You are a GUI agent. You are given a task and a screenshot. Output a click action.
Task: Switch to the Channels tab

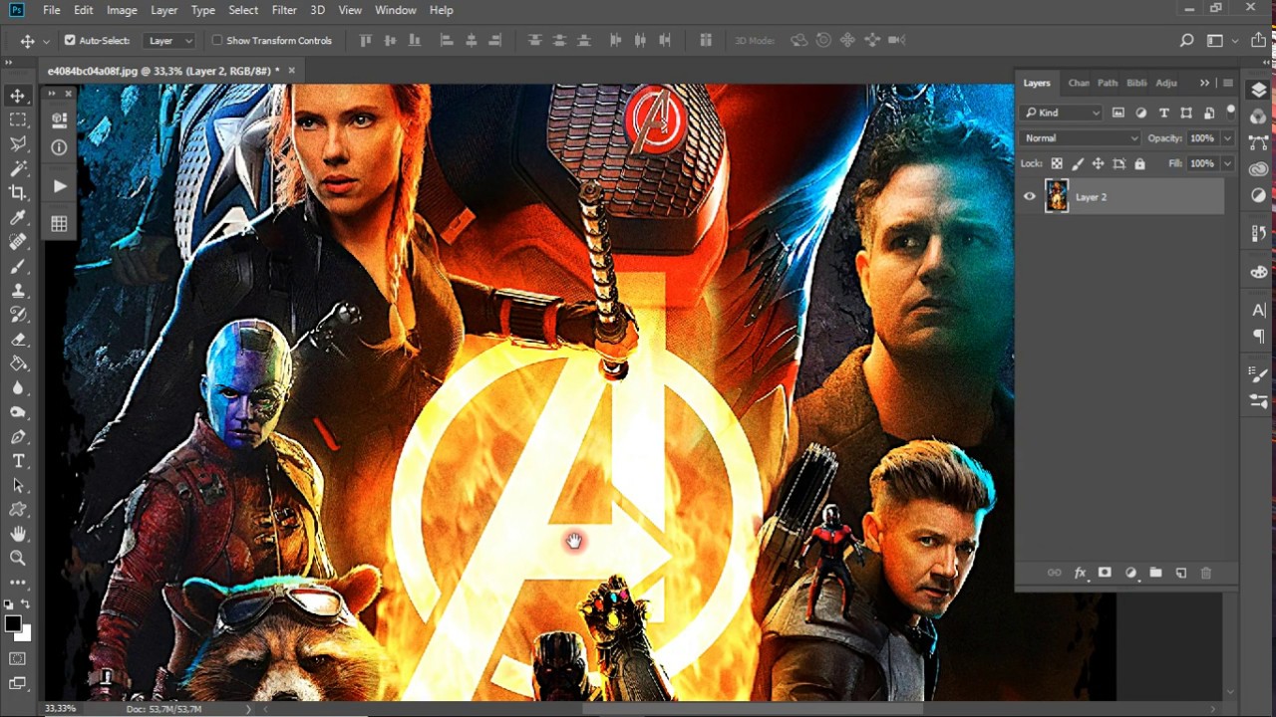coord(1079,83)
